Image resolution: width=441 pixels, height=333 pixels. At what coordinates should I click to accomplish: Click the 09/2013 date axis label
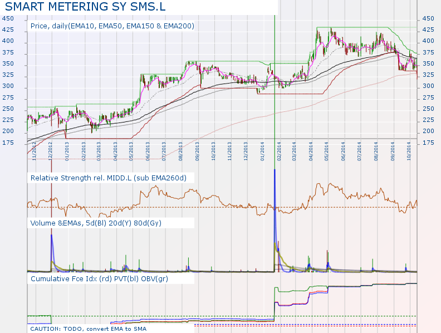[197, 151]
